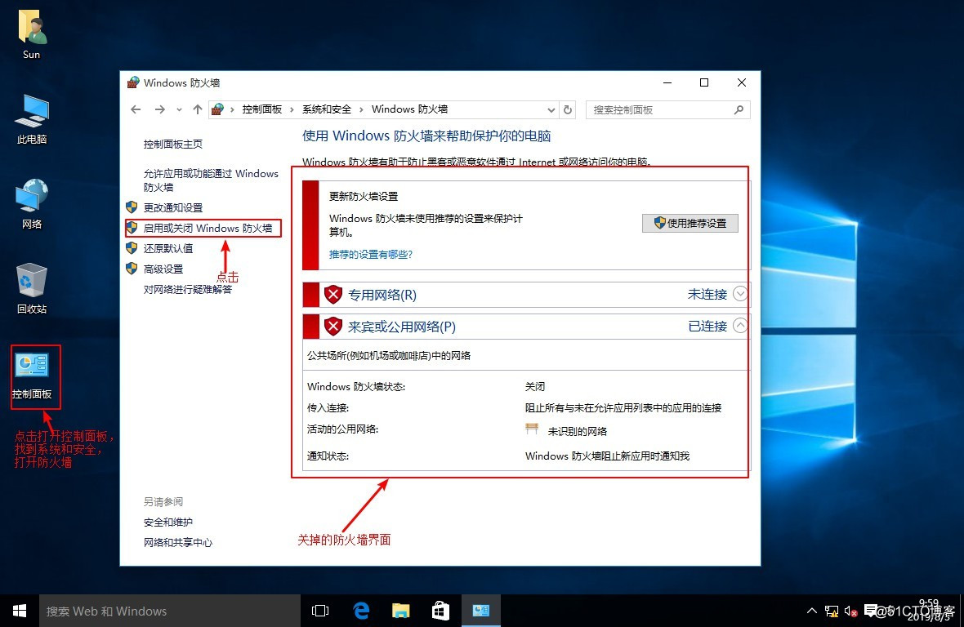Open 推荐的设置有哪些? help link
Screen dimensions: 964x627
[x=370, y=254]
